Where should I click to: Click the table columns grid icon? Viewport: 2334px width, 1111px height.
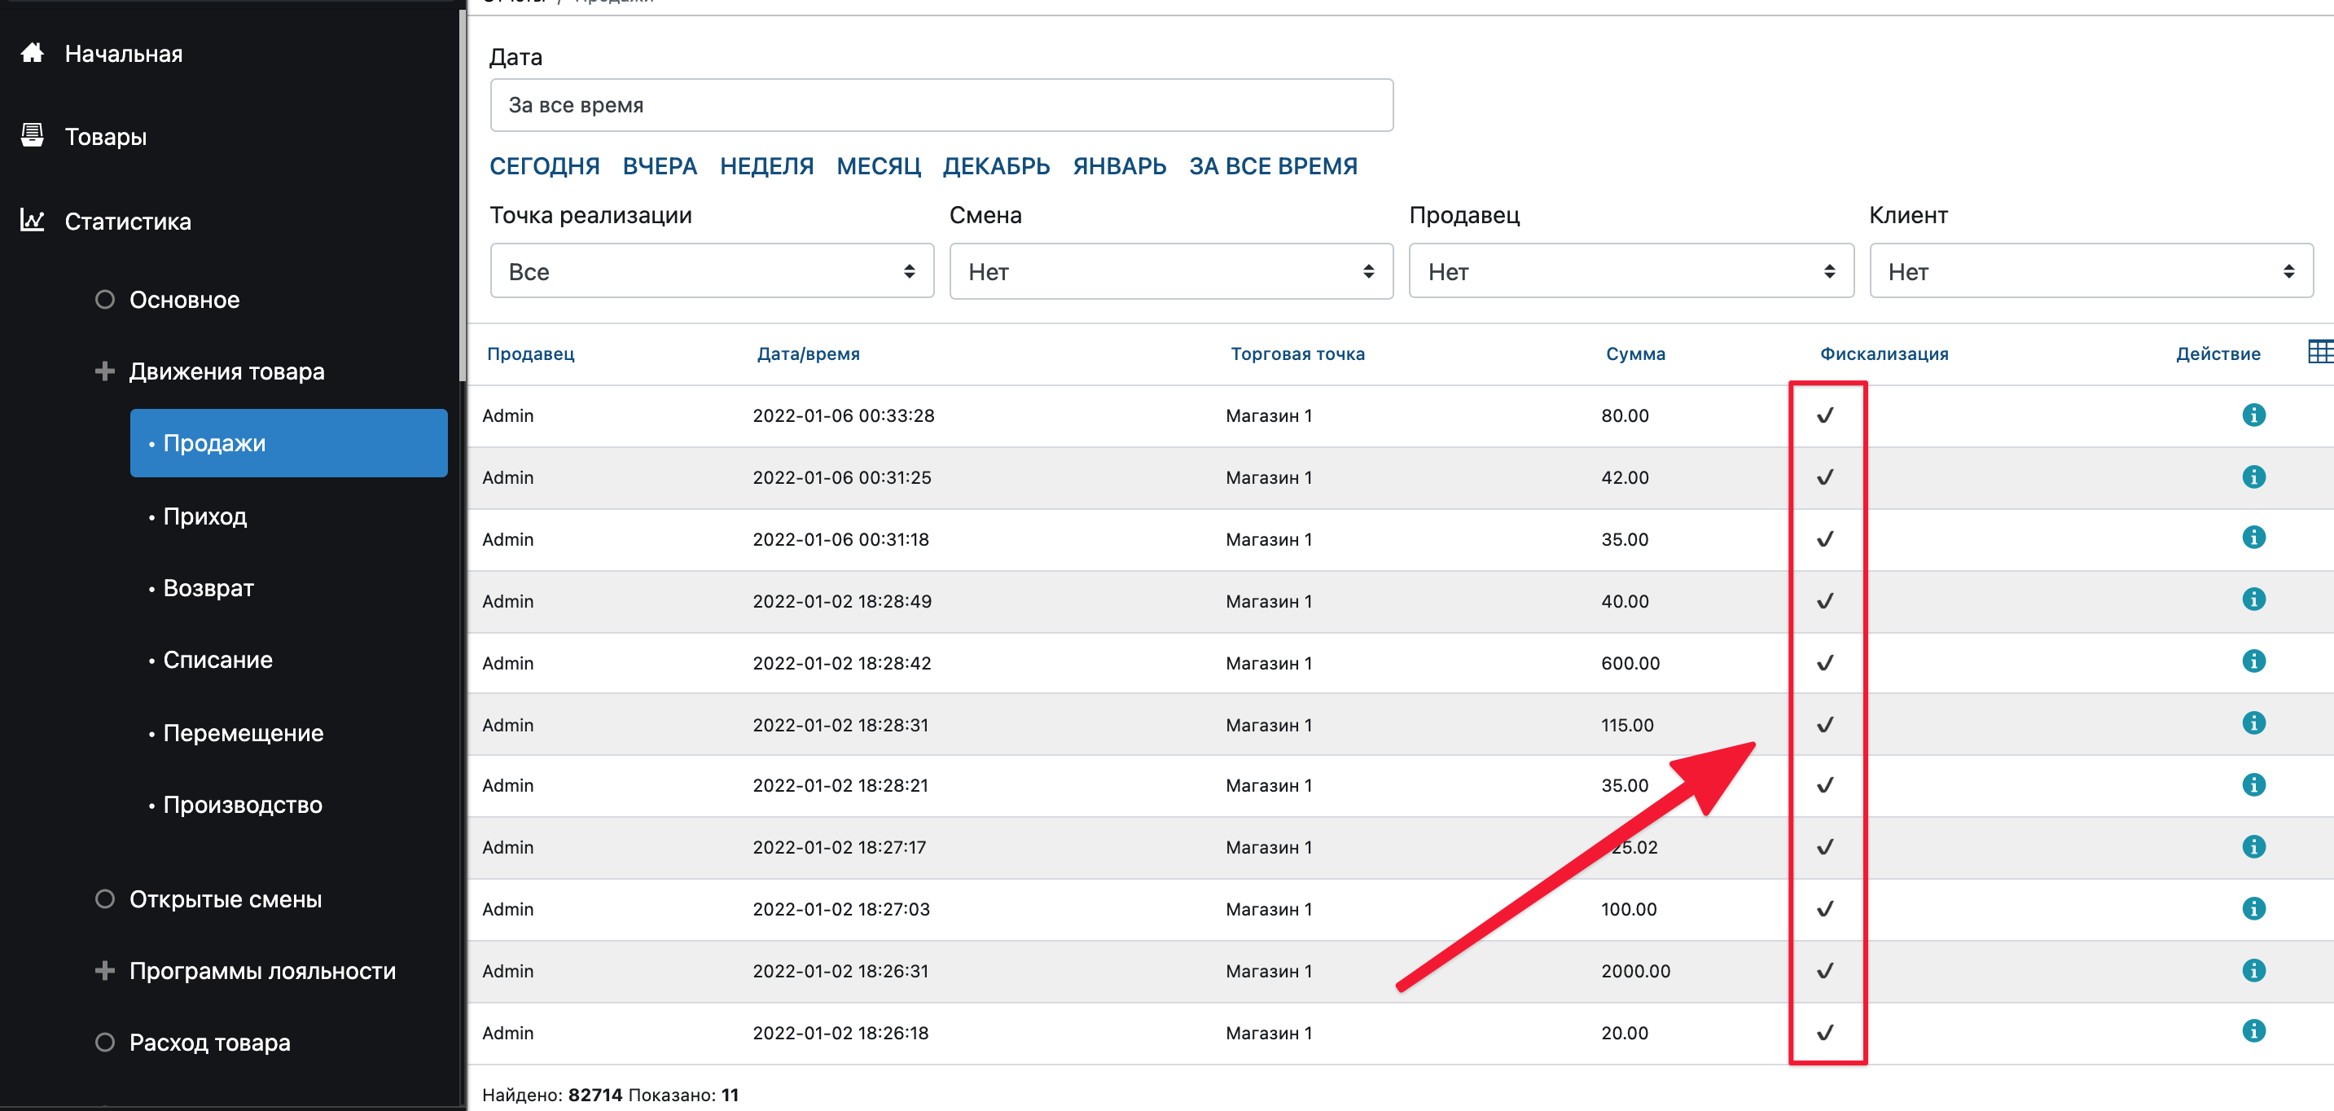click(2319, 352)
